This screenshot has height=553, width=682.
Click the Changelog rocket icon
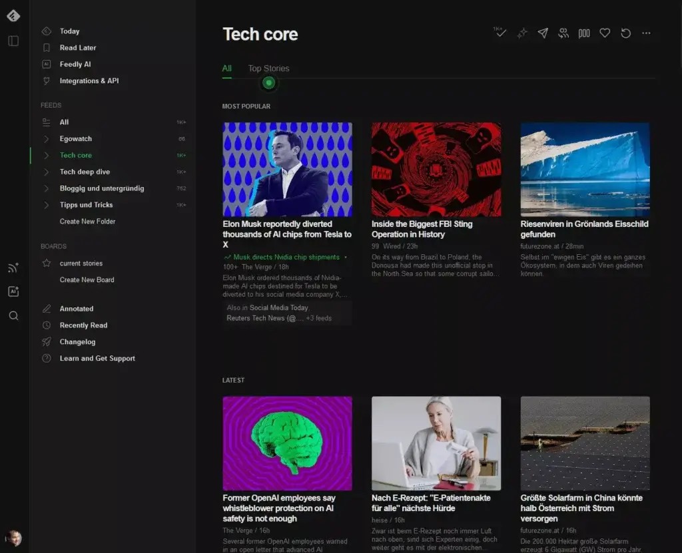tap(47, 341)
